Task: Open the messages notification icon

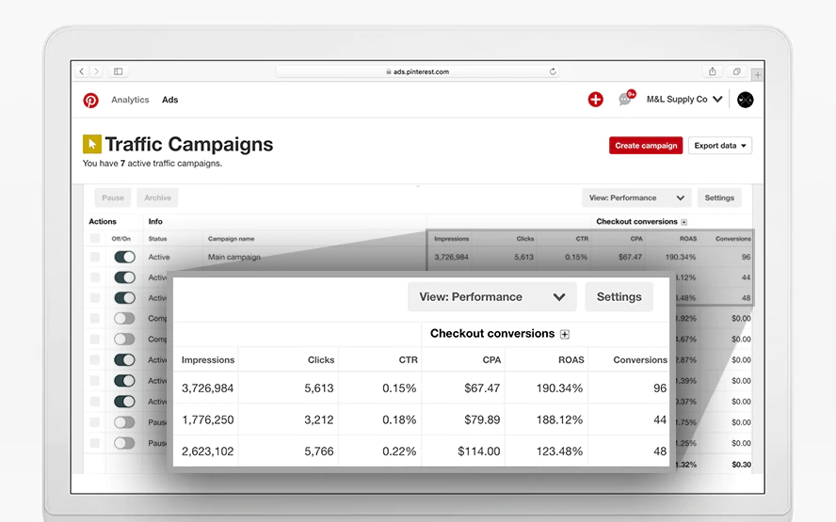Action: 626,99
